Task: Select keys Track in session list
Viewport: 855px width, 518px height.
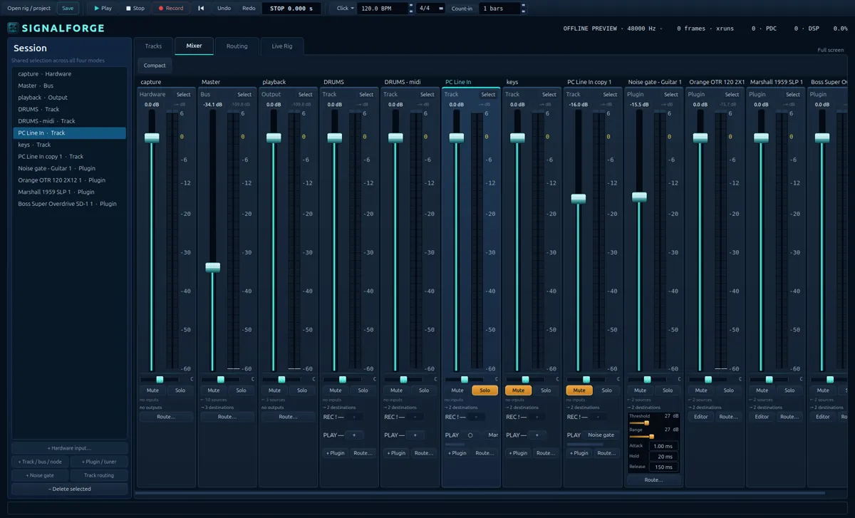Action: pyautogui.click(x=69, y=145)
